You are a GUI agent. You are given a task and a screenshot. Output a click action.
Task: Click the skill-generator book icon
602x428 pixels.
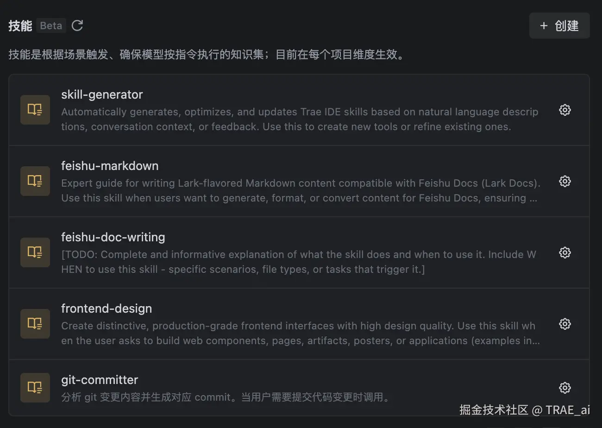coord(35,110)
